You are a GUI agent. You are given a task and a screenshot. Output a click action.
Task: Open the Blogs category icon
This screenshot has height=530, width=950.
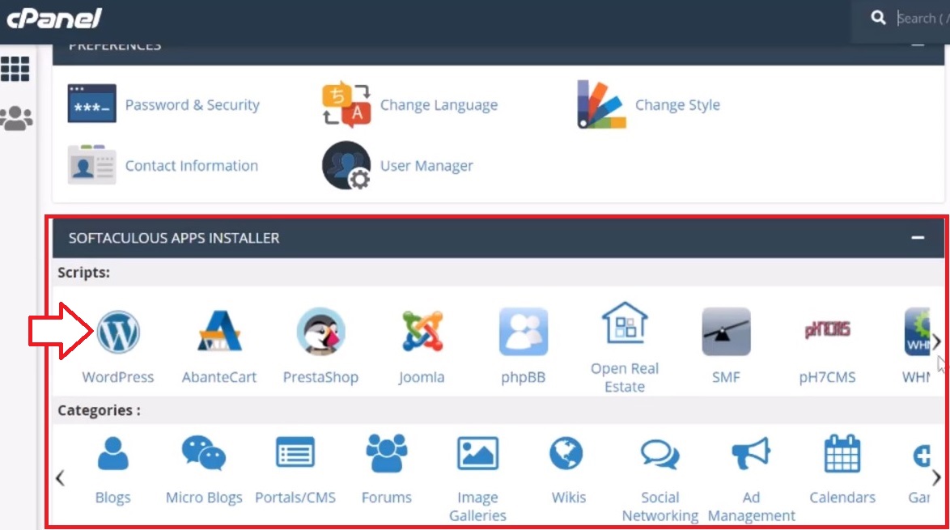pyautogui.click(x=112, y=453)
